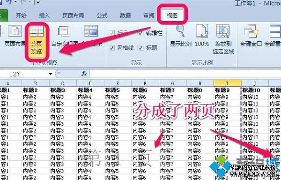Open the 插入 ribbon tab
Viewport: 281px width, 180px height.
click(x=44, y=15)
